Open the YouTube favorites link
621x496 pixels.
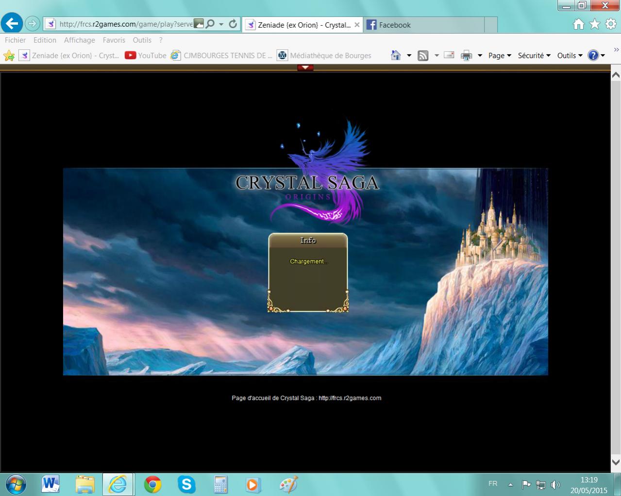click(x=146, y=56)
